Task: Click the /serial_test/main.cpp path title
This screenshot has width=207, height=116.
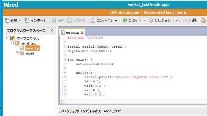Action: [148, 5]
